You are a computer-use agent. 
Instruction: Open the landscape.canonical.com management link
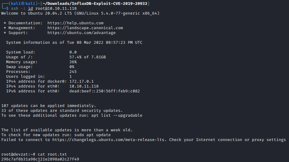coord(85,28)
